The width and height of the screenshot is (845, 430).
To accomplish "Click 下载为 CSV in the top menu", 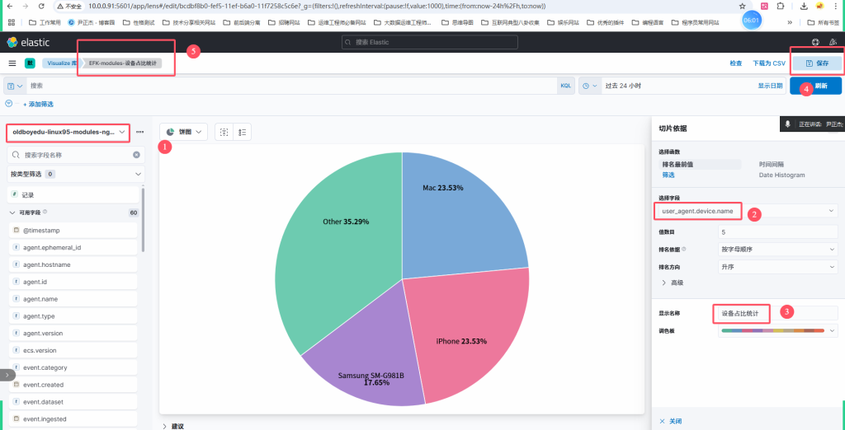I will [767, 63].
